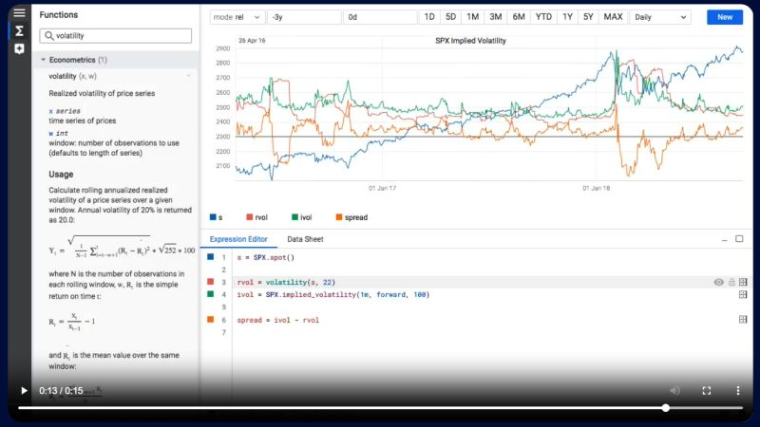Open the grid icon on spread line
760x427 pixels.
click(x=743, y=320)
